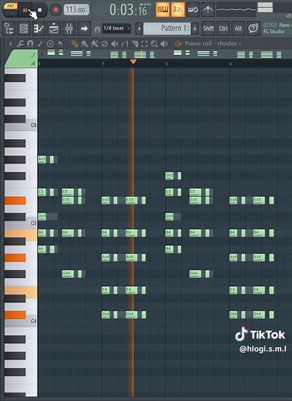Start recording with the red record button
Screen dimensions: 292x401
[55, 10]
